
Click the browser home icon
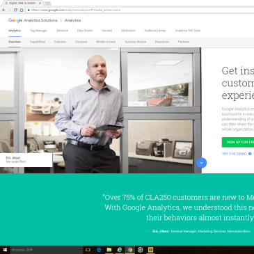(x=22, y=10)
